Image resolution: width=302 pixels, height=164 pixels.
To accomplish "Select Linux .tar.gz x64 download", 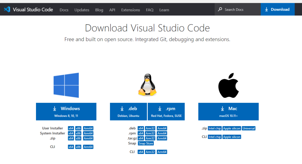I will tap(141, 138).
